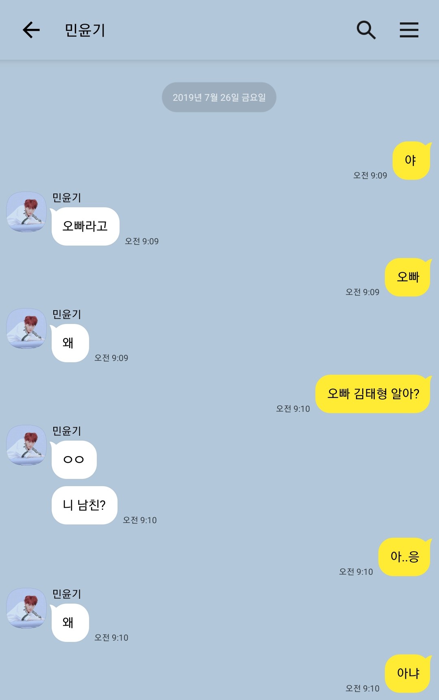This screenshot has height=700, width=439.
Task: Tap the last white 왜 bubble
Action: 70,623
